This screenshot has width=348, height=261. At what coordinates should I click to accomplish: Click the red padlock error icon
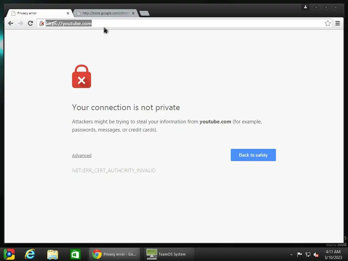click(x=82, y=76)
